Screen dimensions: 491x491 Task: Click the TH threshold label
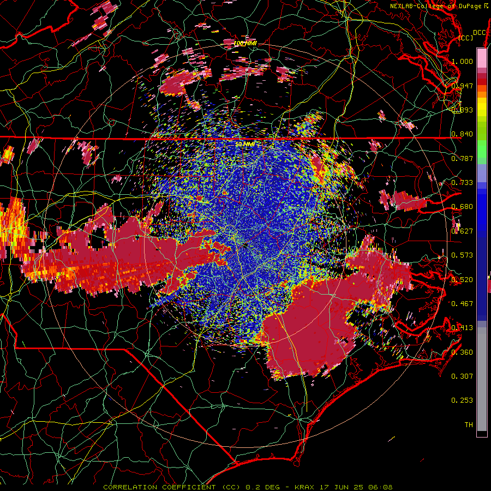point(469,424)
